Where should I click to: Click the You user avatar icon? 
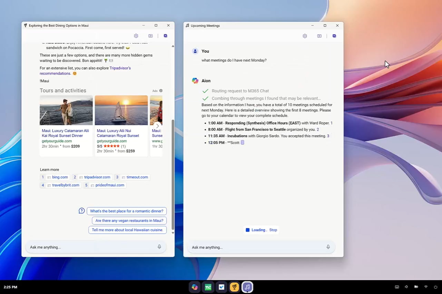tap(195, 51)
